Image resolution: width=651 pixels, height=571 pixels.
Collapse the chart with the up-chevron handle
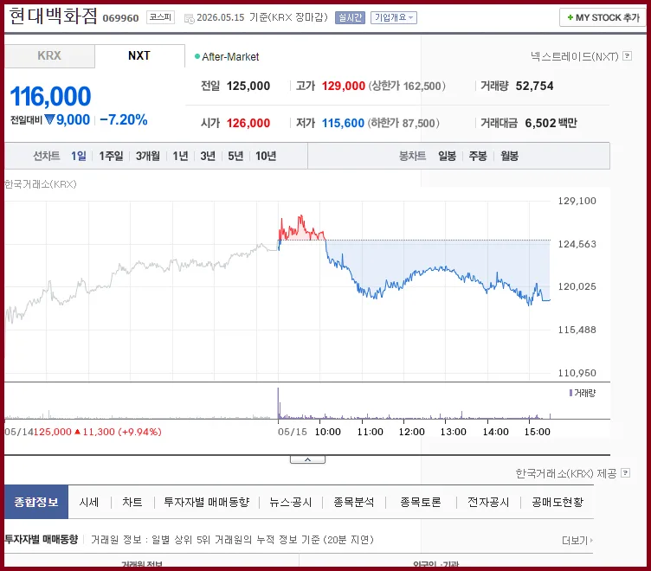(307, 459)
